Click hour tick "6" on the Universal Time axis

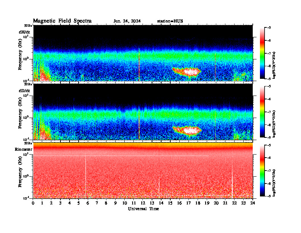tap(88, 203)
